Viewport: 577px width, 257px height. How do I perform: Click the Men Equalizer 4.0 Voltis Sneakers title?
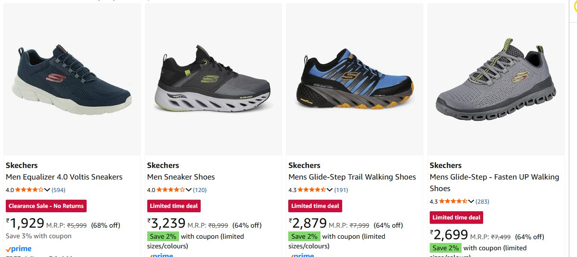(x=64, y=177)
